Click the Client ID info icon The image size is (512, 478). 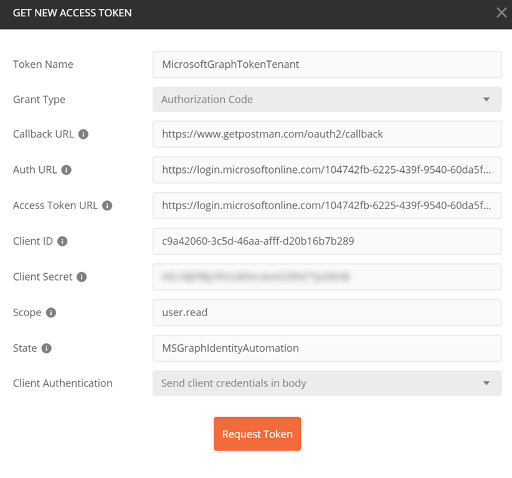[x=62, y=241]
